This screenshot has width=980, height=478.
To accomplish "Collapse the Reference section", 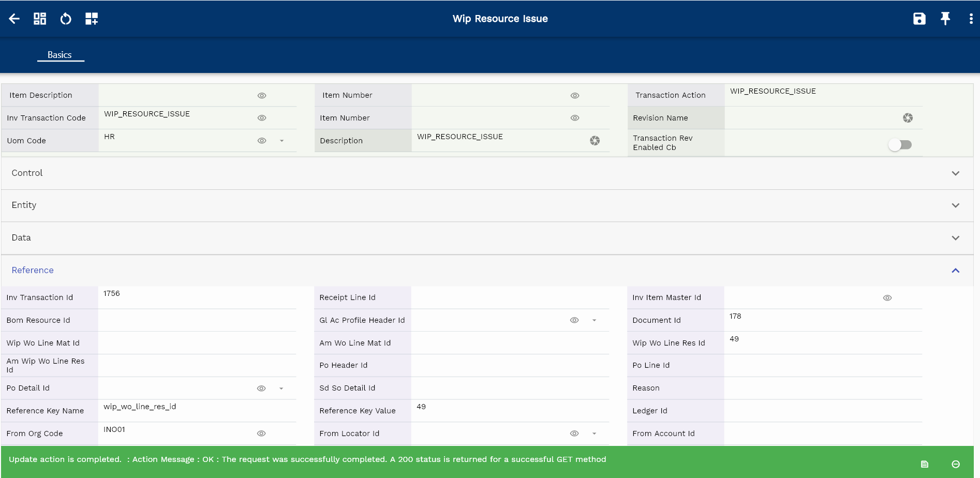I will point(955,271).
